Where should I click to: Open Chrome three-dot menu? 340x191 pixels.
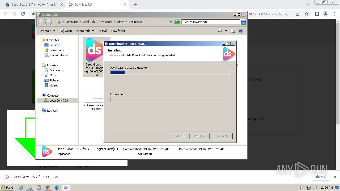pos(334,14)
